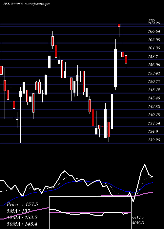Click the topmost red candle near 170
The height and width of the screenshot is (229, 164).
(119, 25)
